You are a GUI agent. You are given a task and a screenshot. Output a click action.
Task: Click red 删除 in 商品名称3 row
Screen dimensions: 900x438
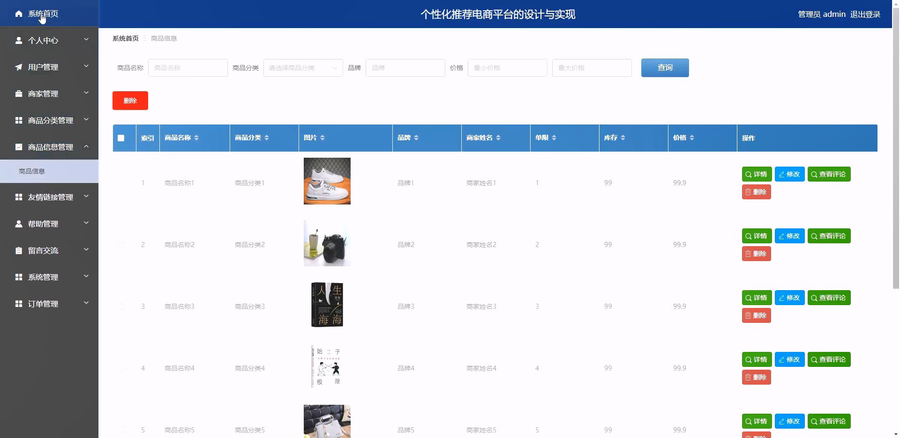click(756, 315)
